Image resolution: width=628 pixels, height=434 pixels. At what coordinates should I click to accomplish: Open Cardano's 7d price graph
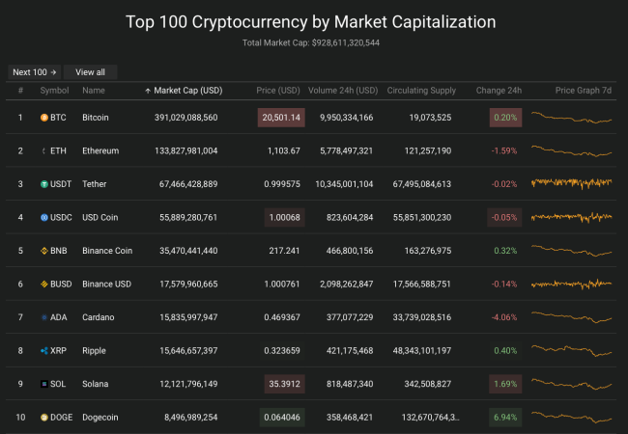click(572, 317)
